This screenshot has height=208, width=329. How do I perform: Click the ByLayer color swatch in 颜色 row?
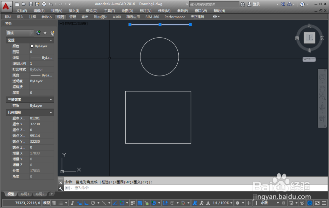pyautogui.click(x=32, y=46)
